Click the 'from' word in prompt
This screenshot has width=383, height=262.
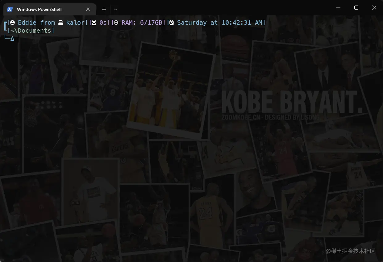point(48,23)
